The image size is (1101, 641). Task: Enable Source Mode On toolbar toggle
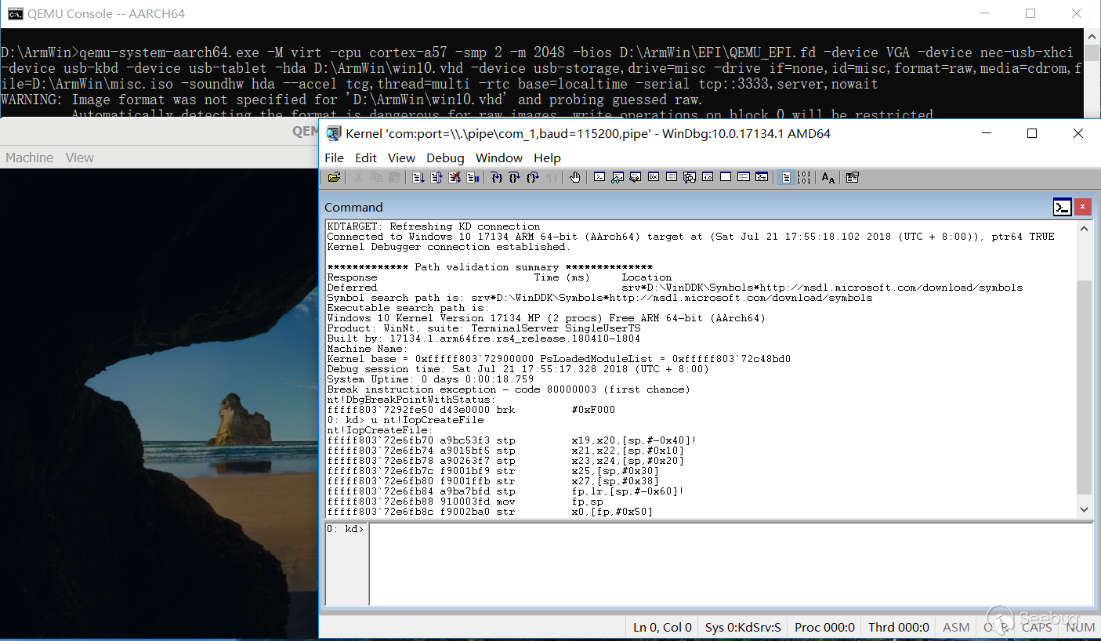click(786, 178)
